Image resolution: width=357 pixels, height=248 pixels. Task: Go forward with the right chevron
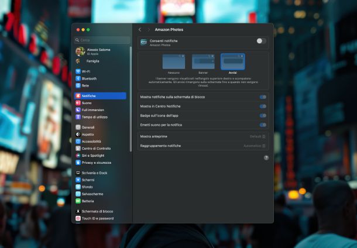click(x=149, y=30)
